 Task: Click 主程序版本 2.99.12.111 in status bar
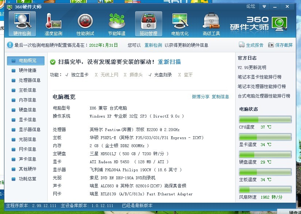31,206
